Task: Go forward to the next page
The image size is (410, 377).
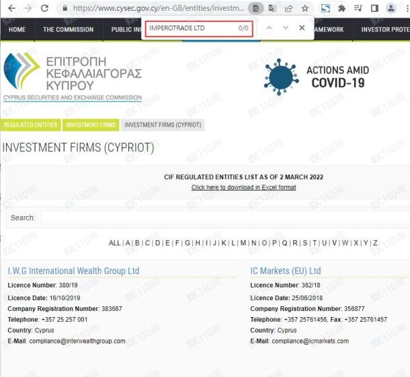Action: 28,8
